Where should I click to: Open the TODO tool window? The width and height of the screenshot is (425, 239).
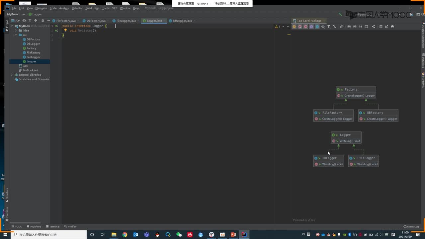pyautogui.click(x=17, y=227)
